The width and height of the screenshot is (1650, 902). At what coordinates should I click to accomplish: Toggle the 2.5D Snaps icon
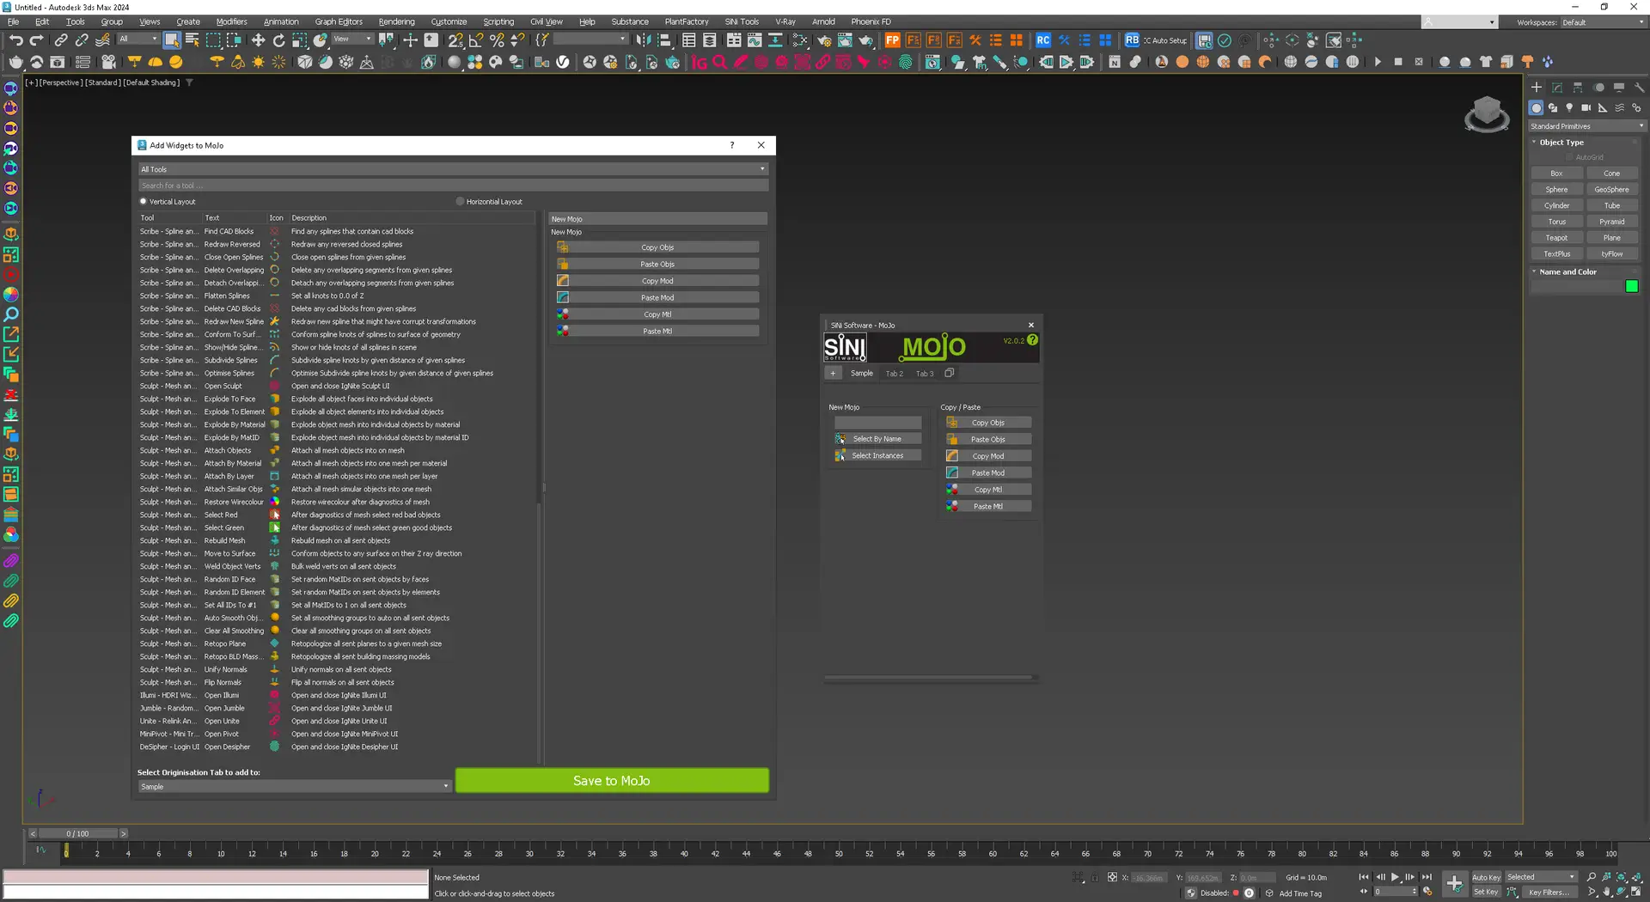tap(455, 40)
